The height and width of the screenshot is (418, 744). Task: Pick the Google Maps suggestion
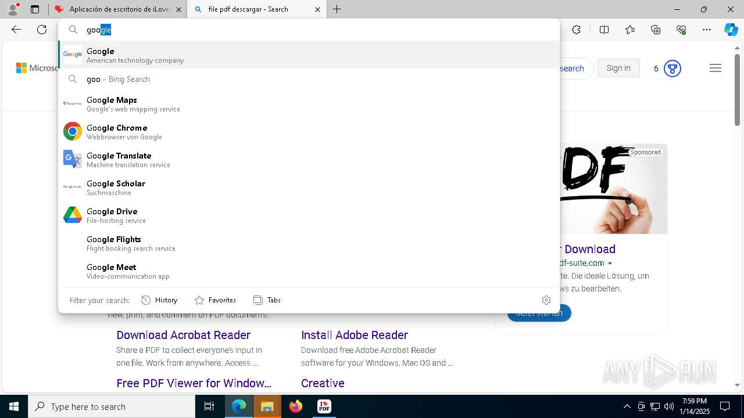pos(309,104)
